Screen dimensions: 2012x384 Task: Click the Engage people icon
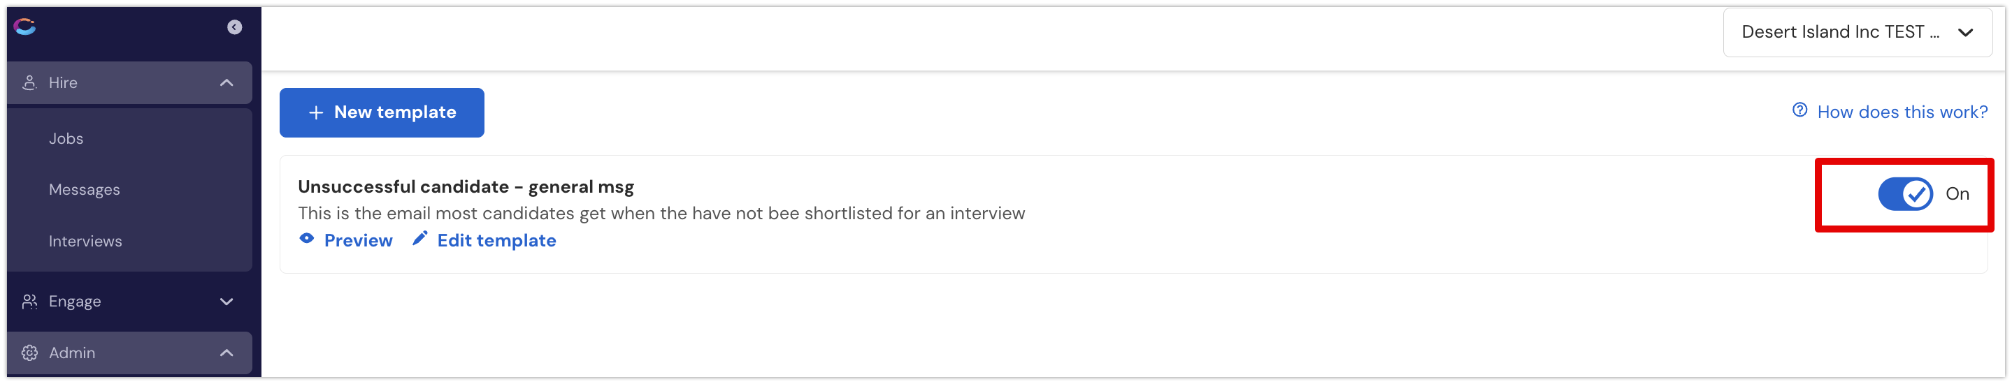pyautogui.click(x=29, y=302)
